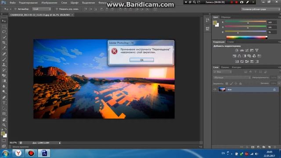This screenshot has width=281, height=158.
Task: Select the Move tool
Action: tap(4, 21)
